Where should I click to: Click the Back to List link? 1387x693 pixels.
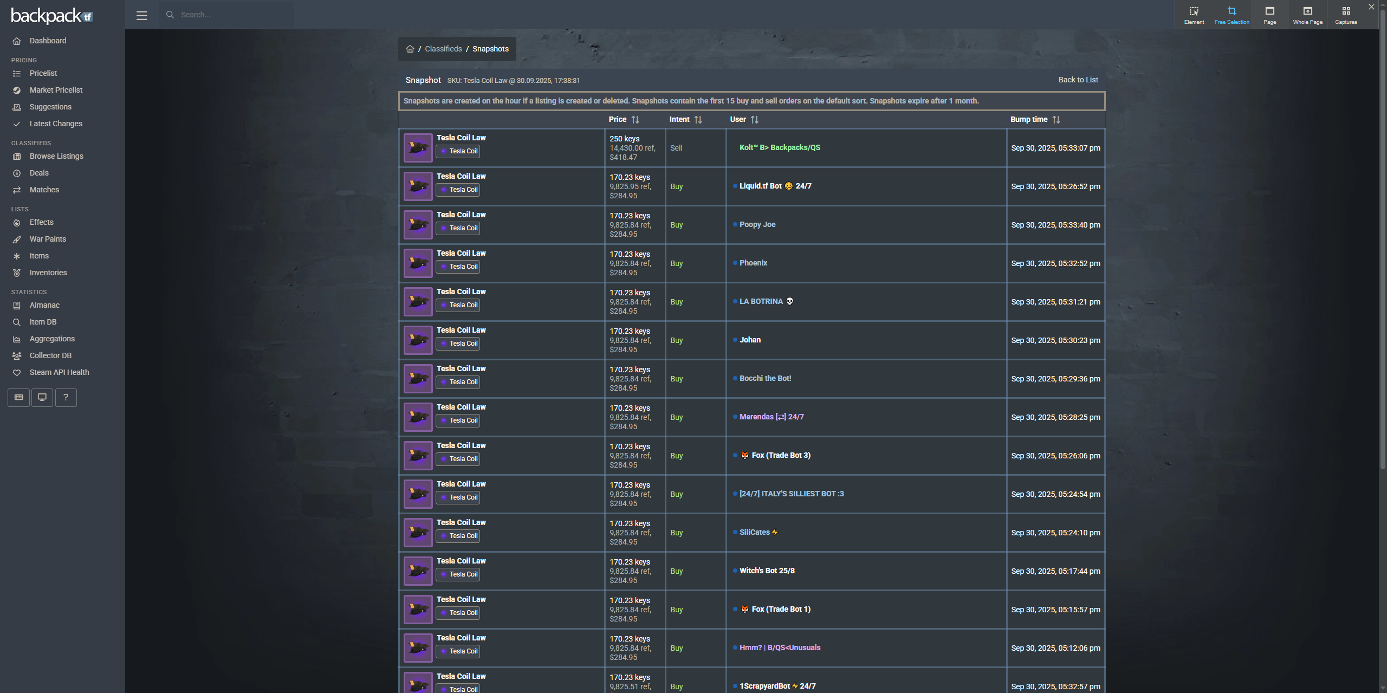coord(1078,80)
